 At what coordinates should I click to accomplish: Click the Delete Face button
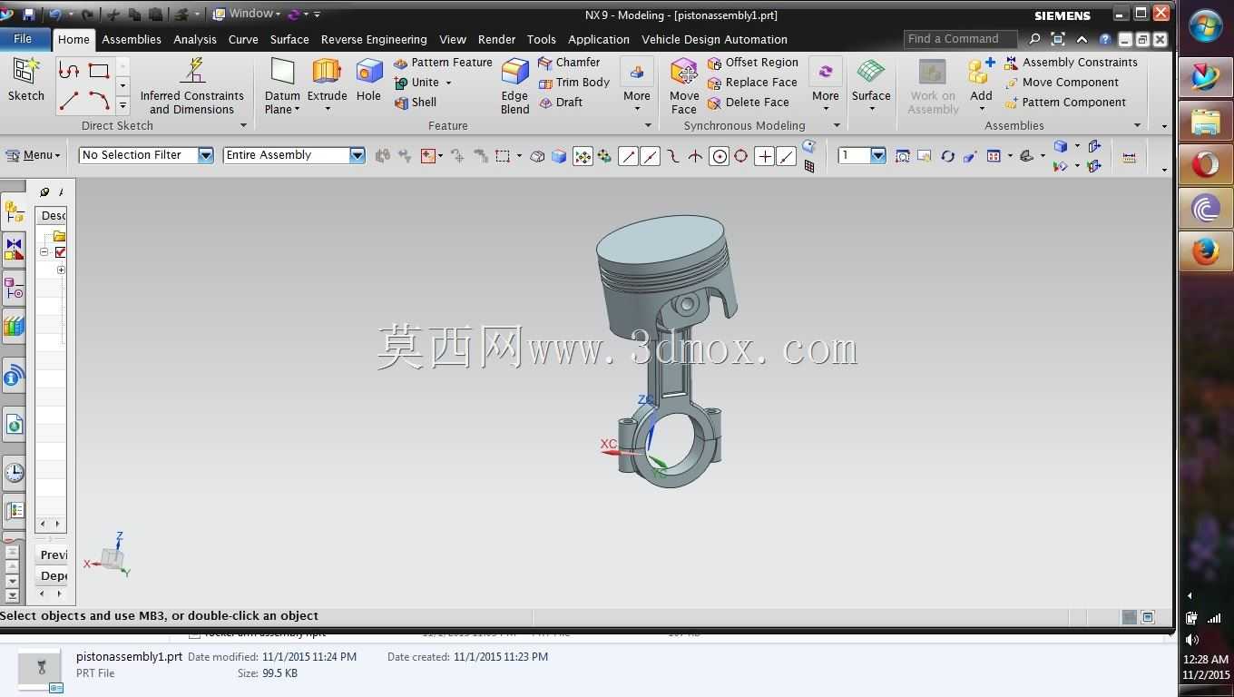point(748,103)
